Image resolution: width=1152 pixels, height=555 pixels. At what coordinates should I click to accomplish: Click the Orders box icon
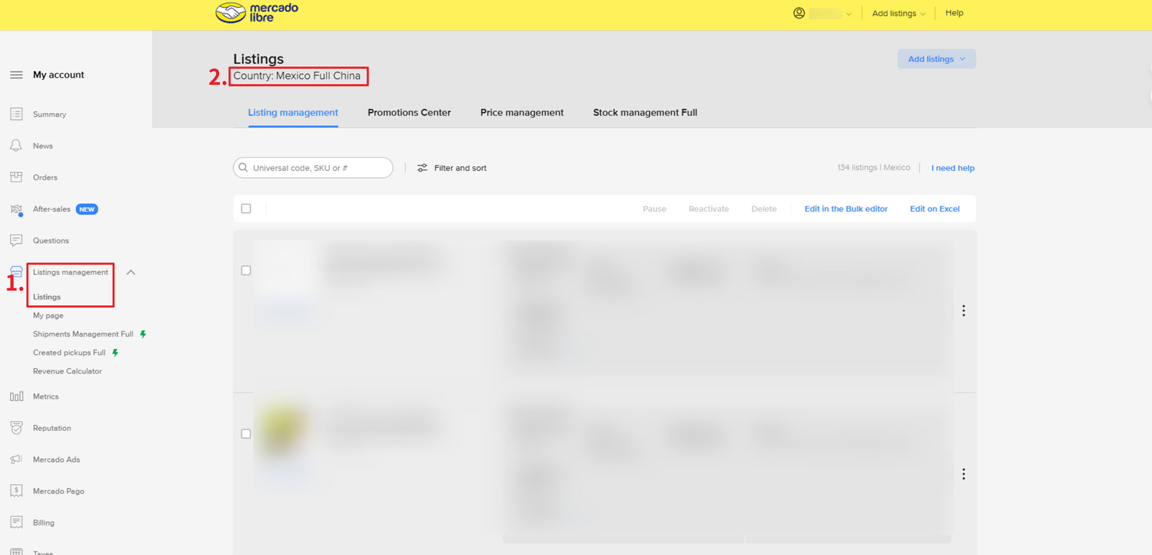pos(16,177)
